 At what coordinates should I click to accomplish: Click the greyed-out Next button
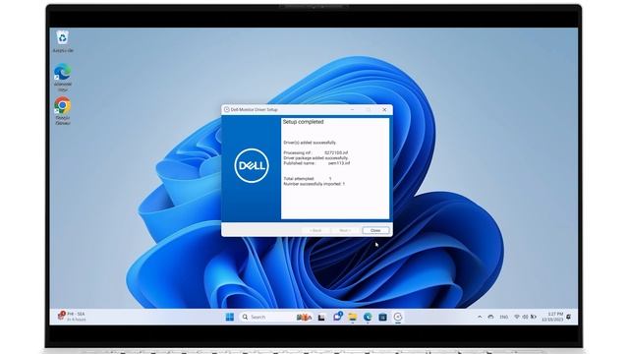[345, 230]
